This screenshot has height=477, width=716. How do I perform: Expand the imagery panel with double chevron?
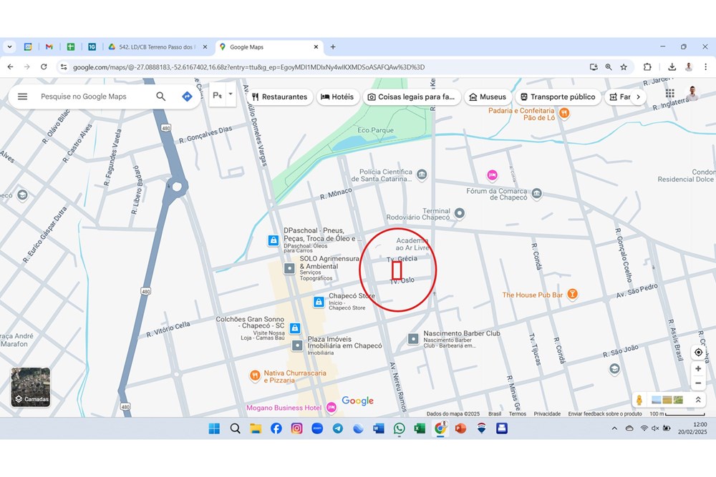697,400
